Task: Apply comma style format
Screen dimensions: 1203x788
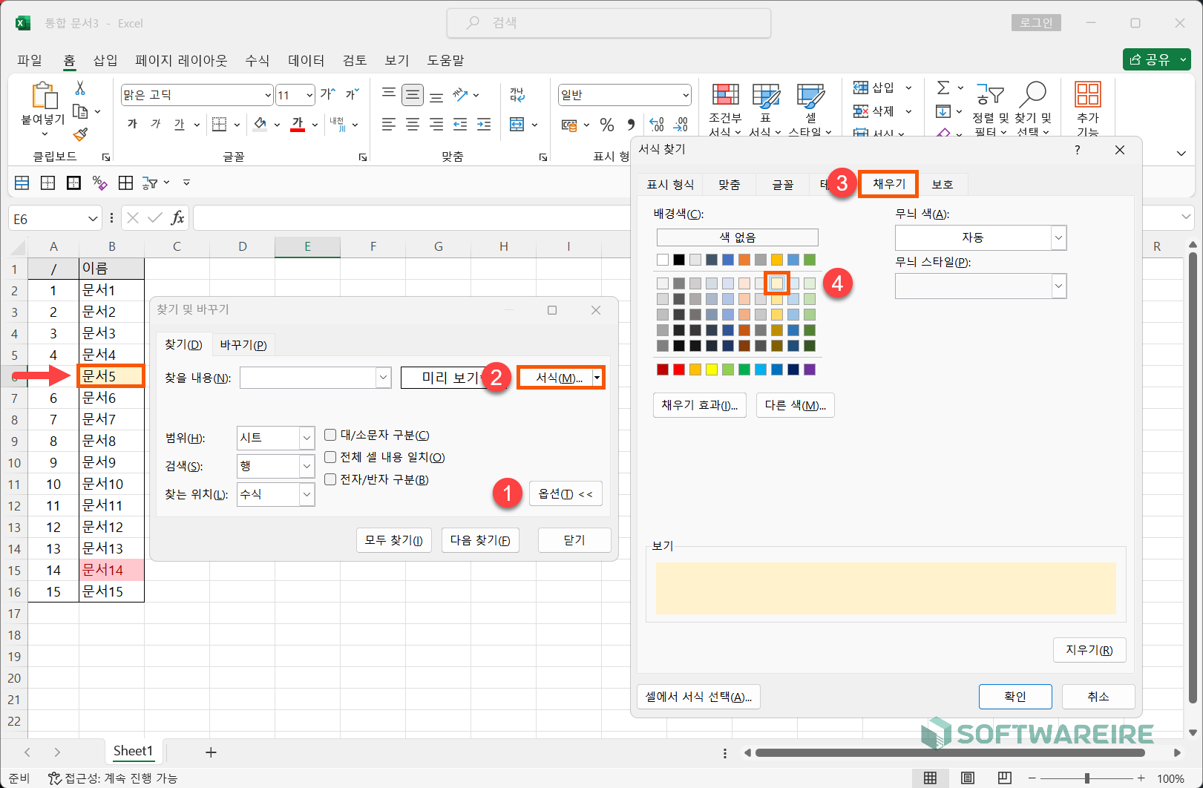Action: point(631,125)
